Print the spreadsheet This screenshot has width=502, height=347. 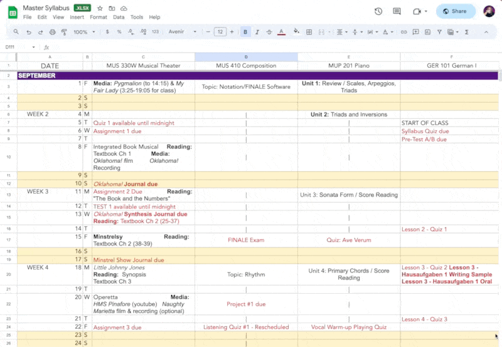(52, 32)
